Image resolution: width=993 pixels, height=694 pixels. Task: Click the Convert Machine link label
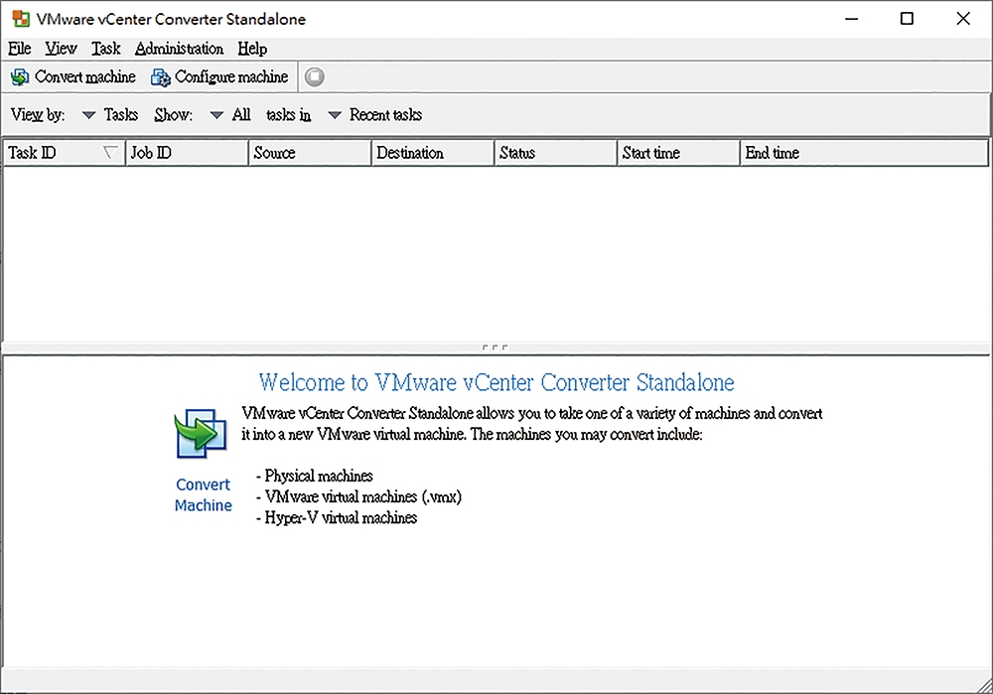tap(203, 494)
